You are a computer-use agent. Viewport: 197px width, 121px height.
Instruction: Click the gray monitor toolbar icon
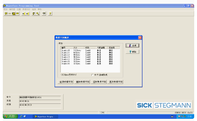tap(44, 13)
